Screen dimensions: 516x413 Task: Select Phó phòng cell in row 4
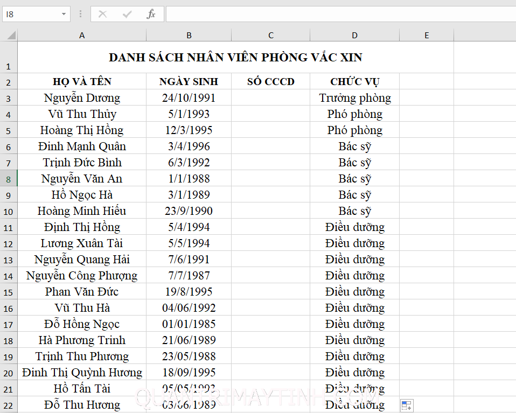355,114
